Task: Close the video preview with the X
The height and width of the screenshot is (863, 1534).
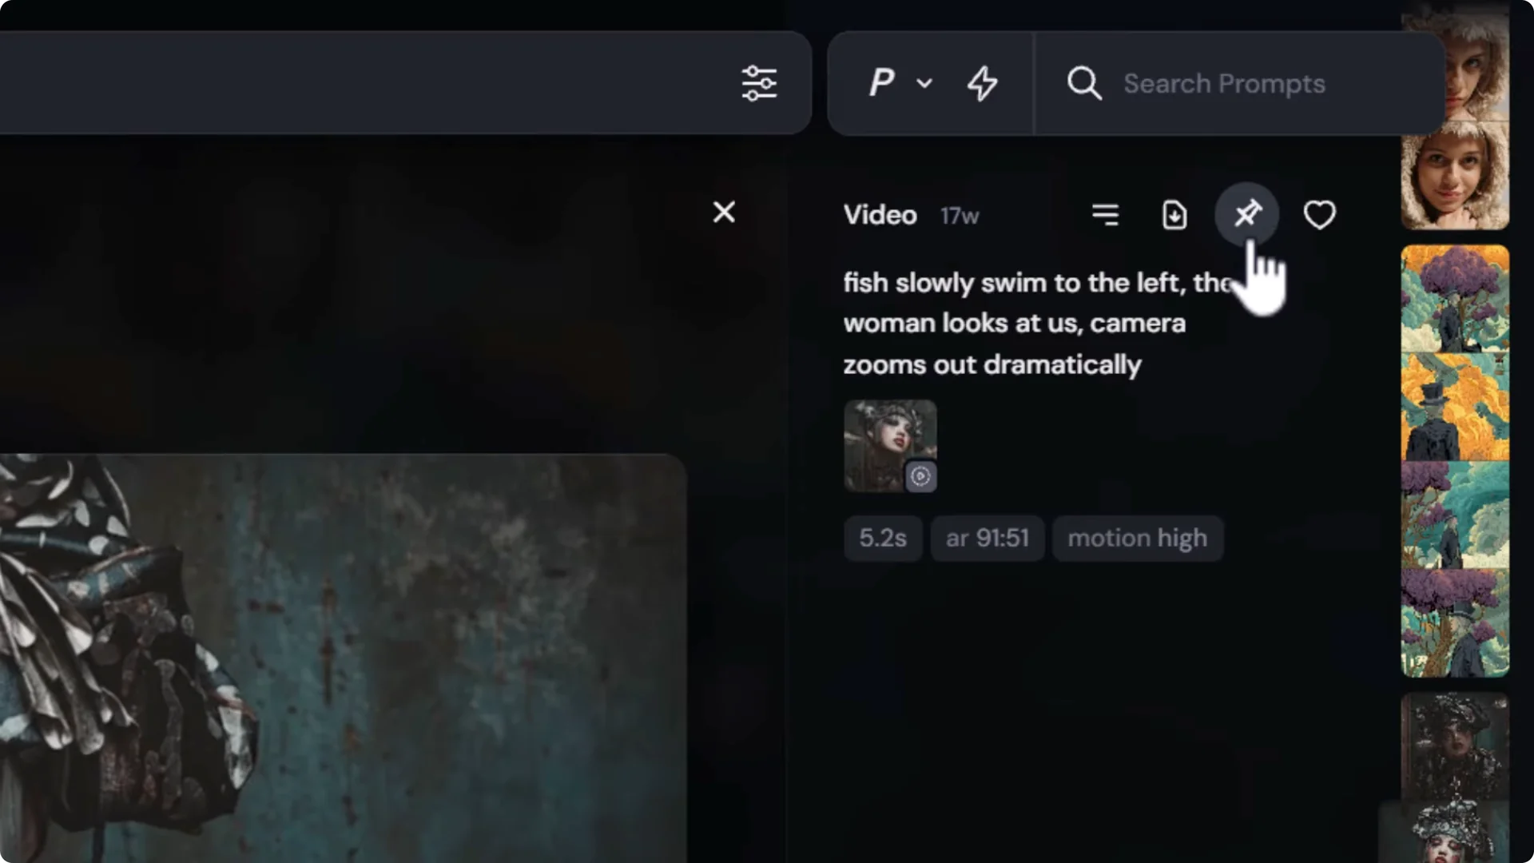Action: (x=723, y=212)
